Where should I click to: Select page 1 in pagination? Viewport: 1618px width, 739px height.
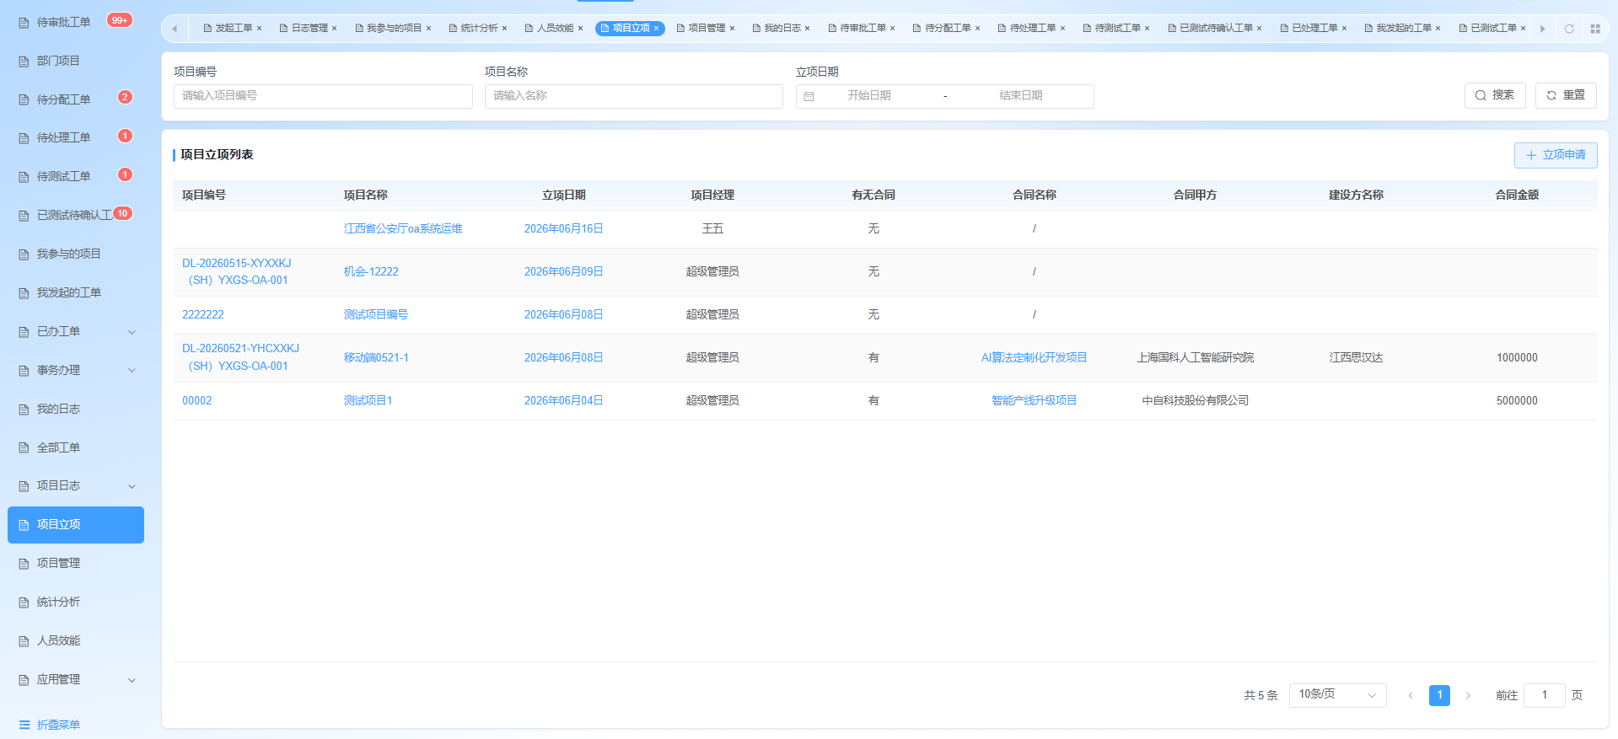click(1439, 695)
